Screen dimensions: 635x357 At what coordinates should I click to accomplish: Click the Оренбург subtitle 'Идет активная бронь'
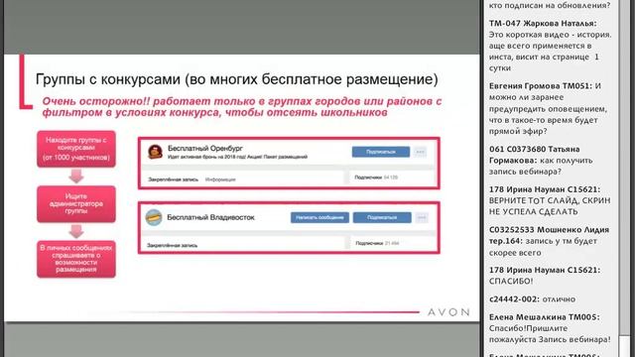(237, 157)
